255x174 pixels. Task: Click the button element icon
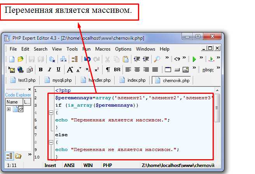pos(177,70)
